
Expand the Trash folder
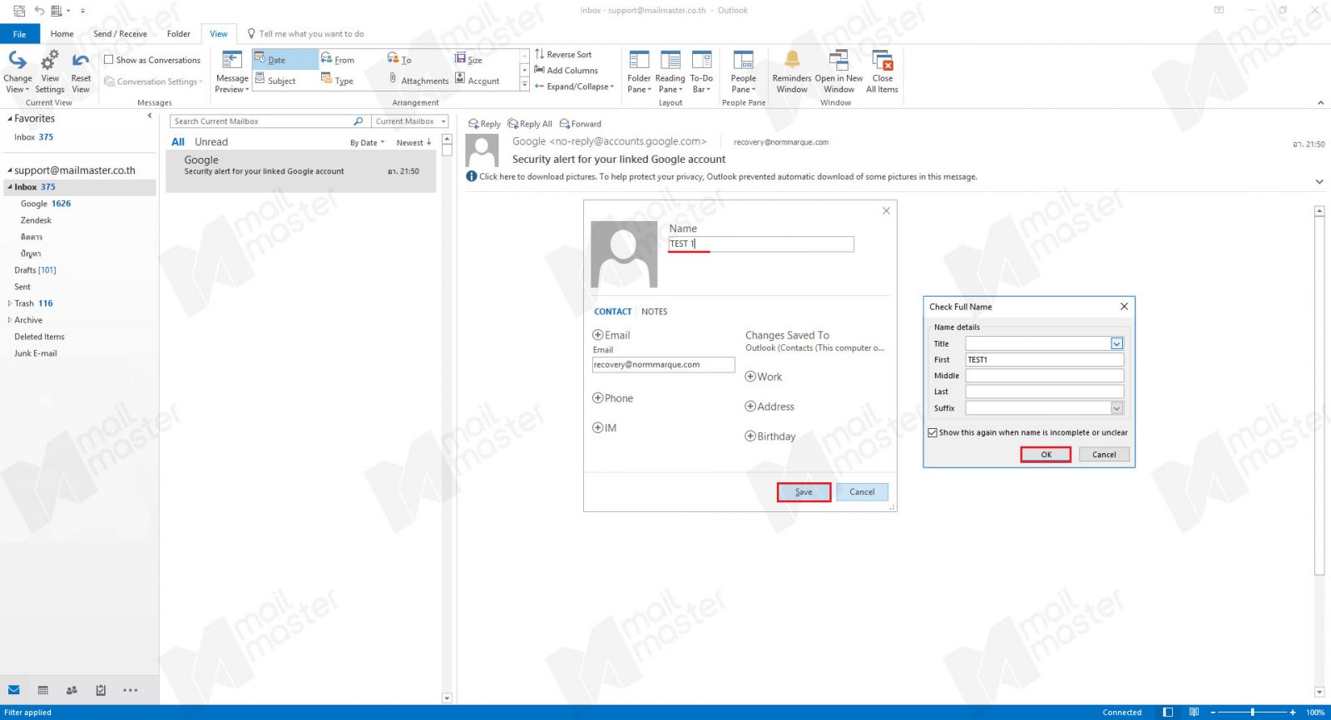click(10, 303)
